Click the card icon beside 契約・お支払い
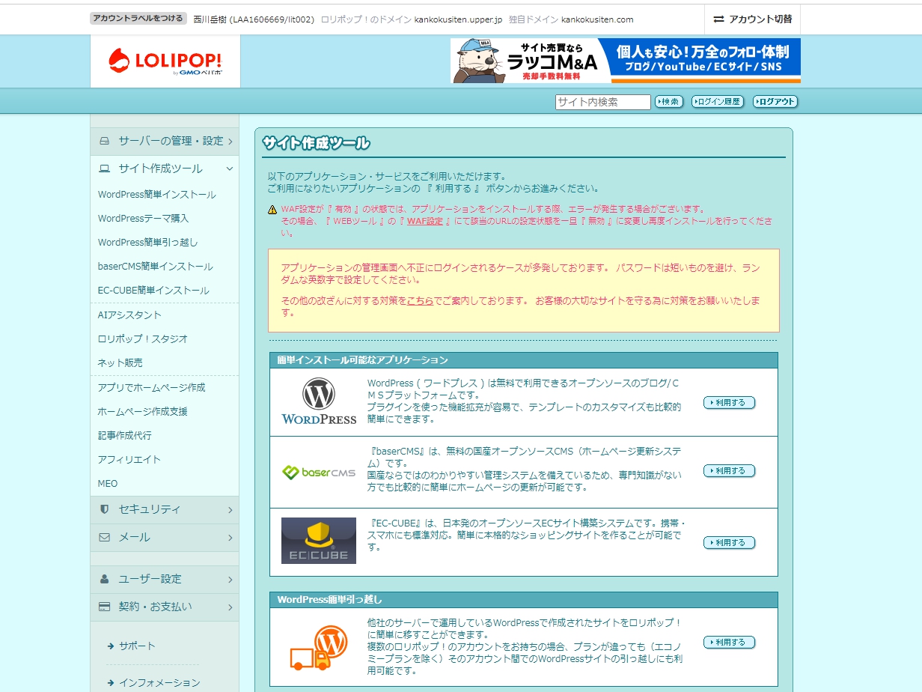This screenshot has height=692, width=922. pos(105,607)
